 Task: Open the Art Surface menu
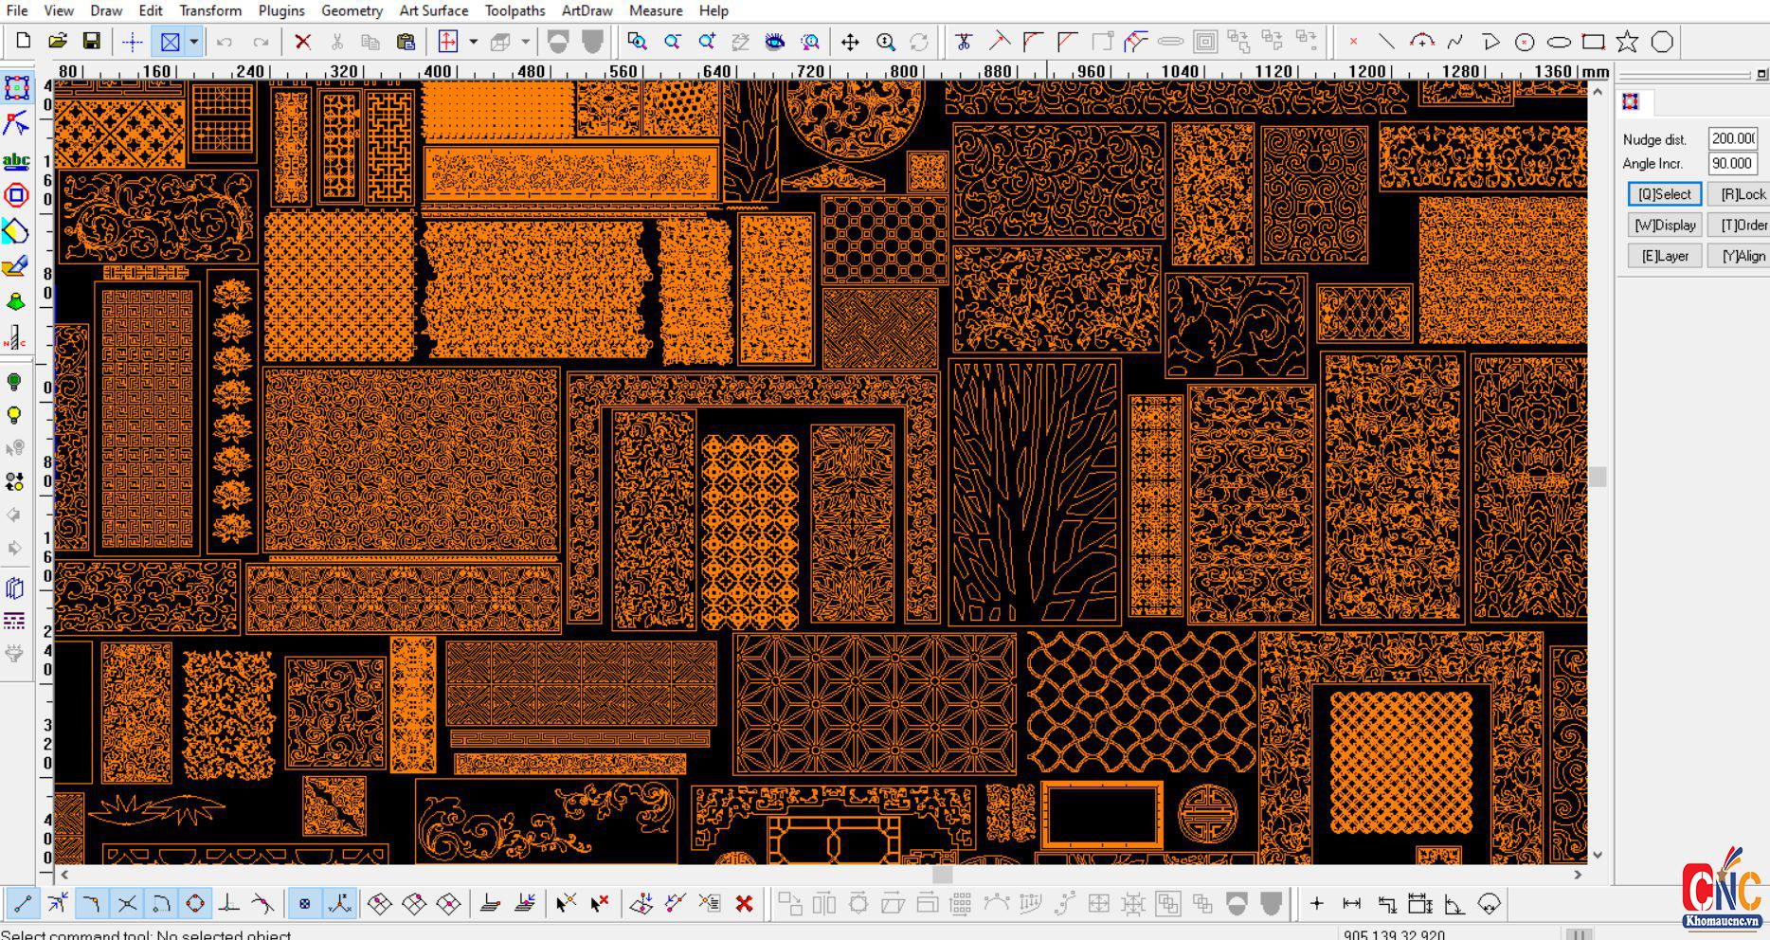pos(433,10)
